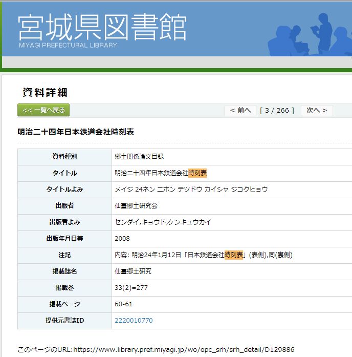
Task: Open bibliographic ID link 2220010770
Action: pos(134,321)
